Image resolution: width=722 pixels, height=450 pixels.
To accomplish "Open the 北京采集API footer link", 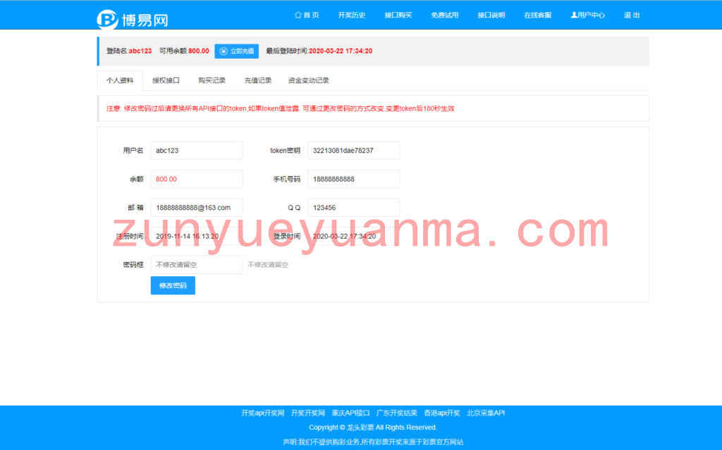I will pyautogui.click(x=486, y=413).
